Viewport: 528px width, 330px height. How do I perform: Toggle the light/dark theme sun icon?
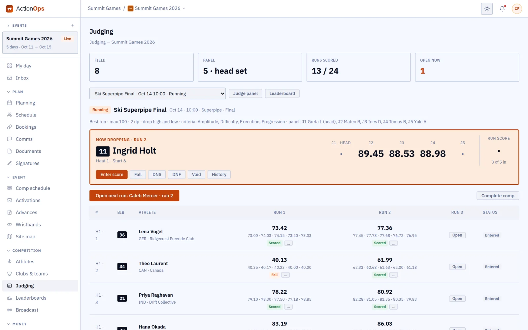[487, 9]
